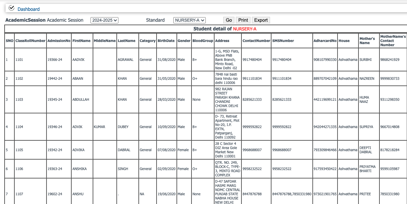Click mother's name NAZREEN
407x204 pixels.
tap(367, 78)
